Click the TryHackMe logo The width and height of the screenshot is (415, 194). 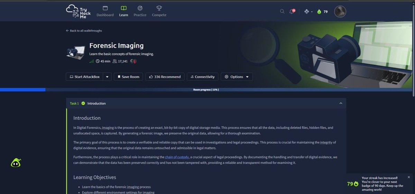[x=79, y=11]
